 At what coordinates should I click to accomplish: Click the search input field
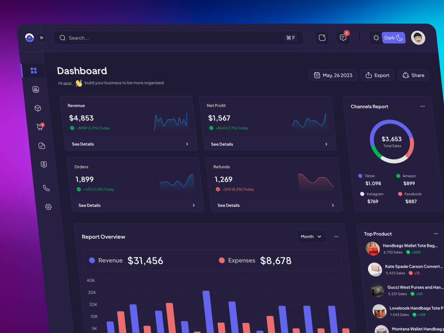pos(178,38)
